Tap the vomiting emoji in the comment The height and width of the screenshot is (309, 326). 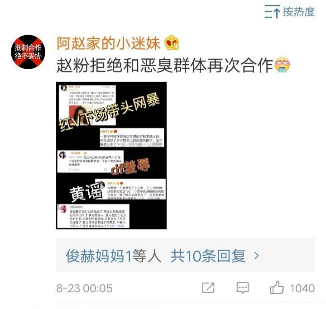(282, 65)
